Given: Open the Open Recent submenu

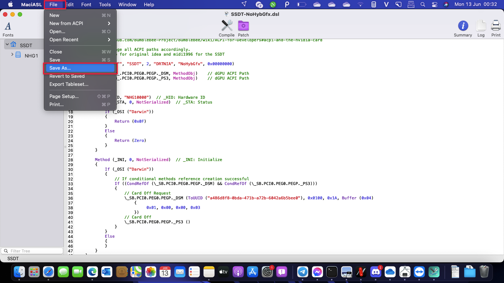Looking at the screenshot, I should click(x=80, y=39).
